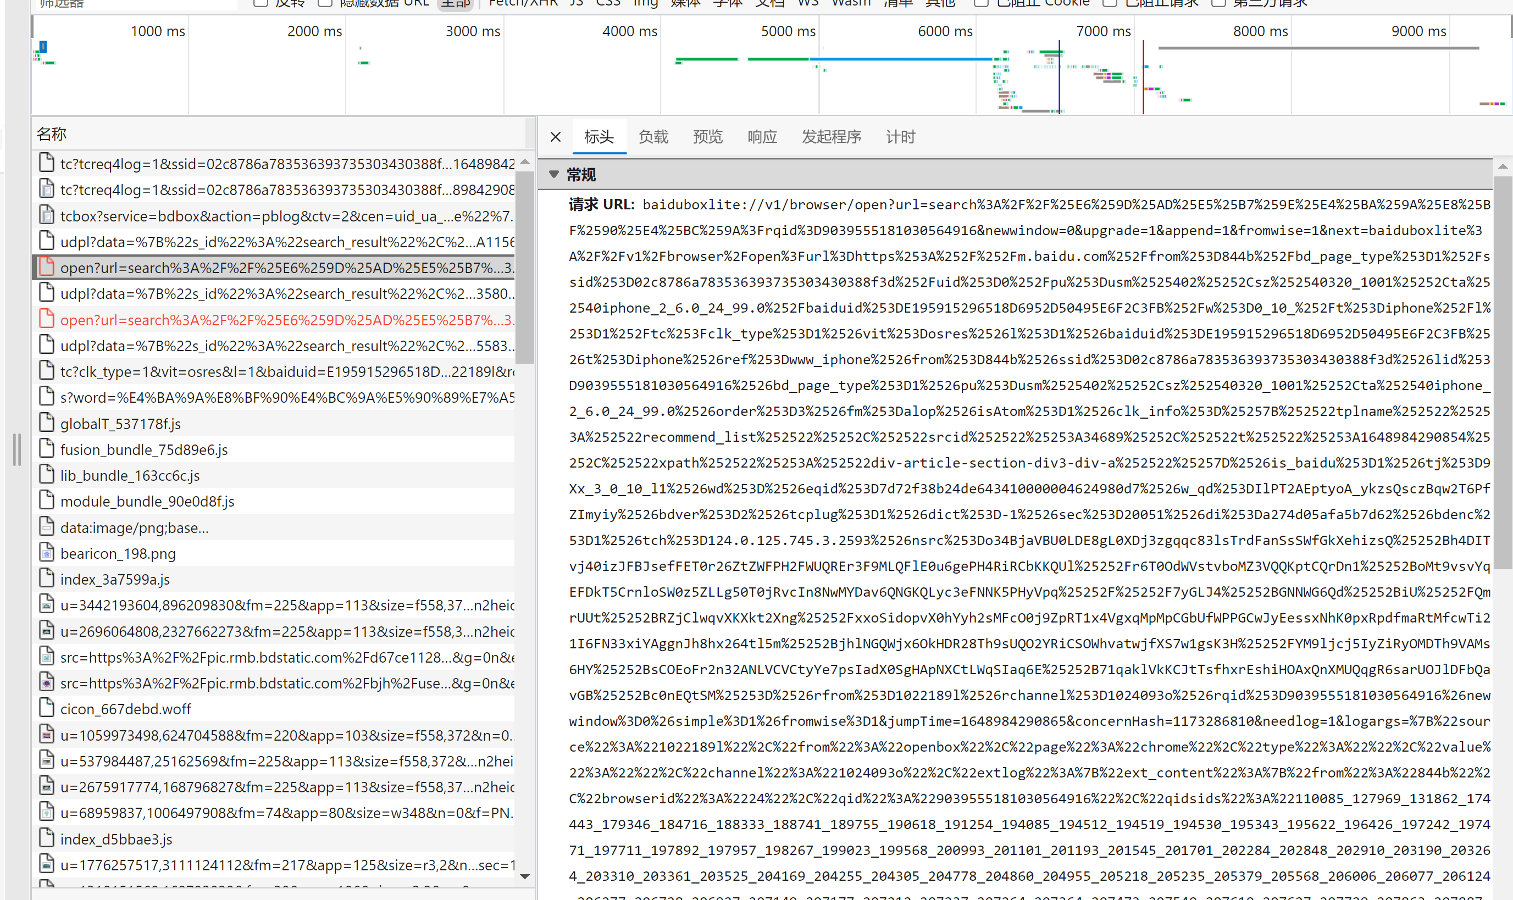The image size is (1513, 900).
Task: Click the 名称 column header
Action: click(52, 134)
